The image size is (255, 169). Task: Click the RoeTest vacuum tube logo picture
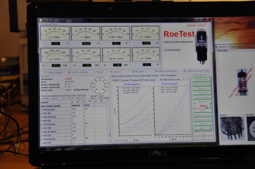pos(202,46)
